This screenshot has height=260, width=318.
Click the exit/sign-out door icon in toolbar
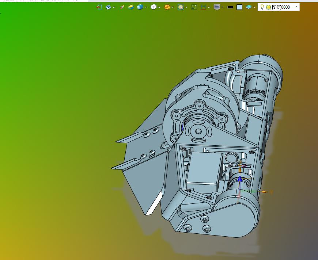click(99, 7)
